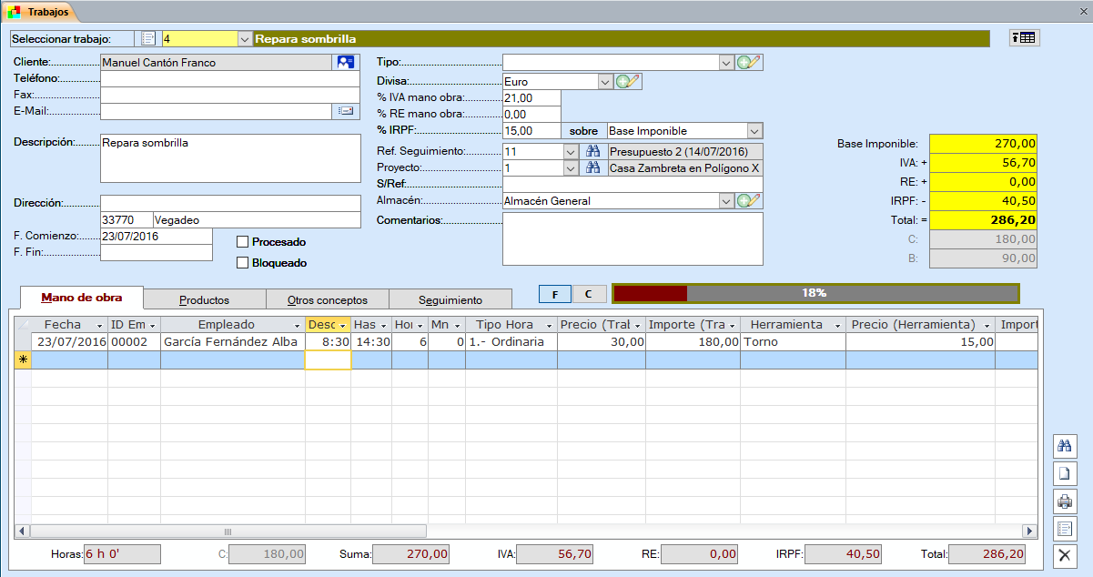
Task: Expand the Seleccionar trabajo dropdown
Action: (x=244, y=39)
